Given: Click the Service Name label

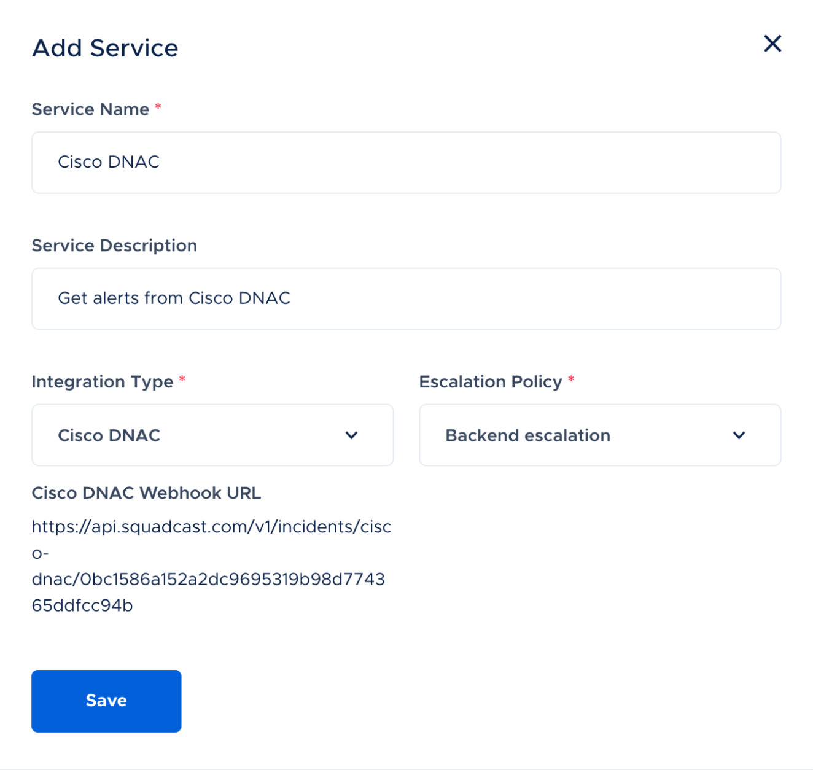Looking at the screenshot, I should pyautogui.click(x=90, y=109).
